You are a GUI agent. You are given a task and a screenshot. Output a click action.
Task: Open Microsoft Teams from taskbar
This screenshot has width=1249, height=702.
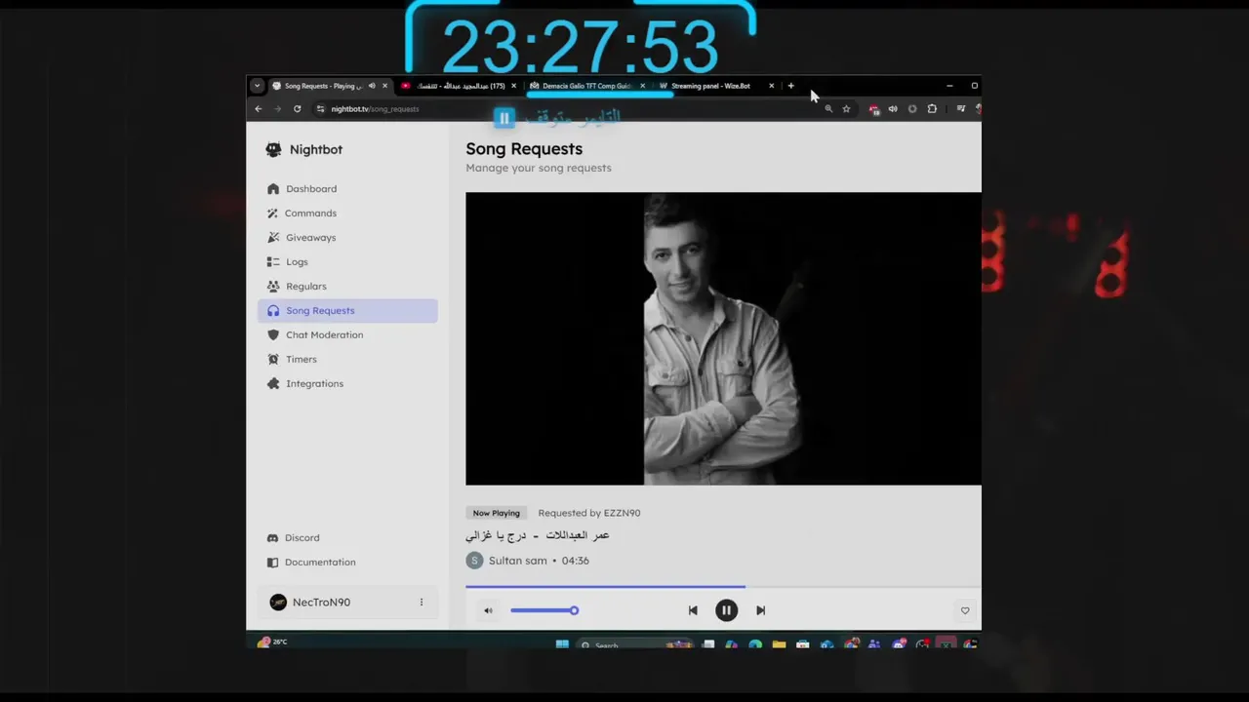coord(873,644)
